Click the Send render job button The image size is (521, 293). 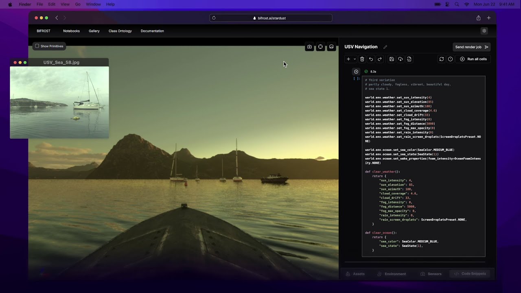471,47
